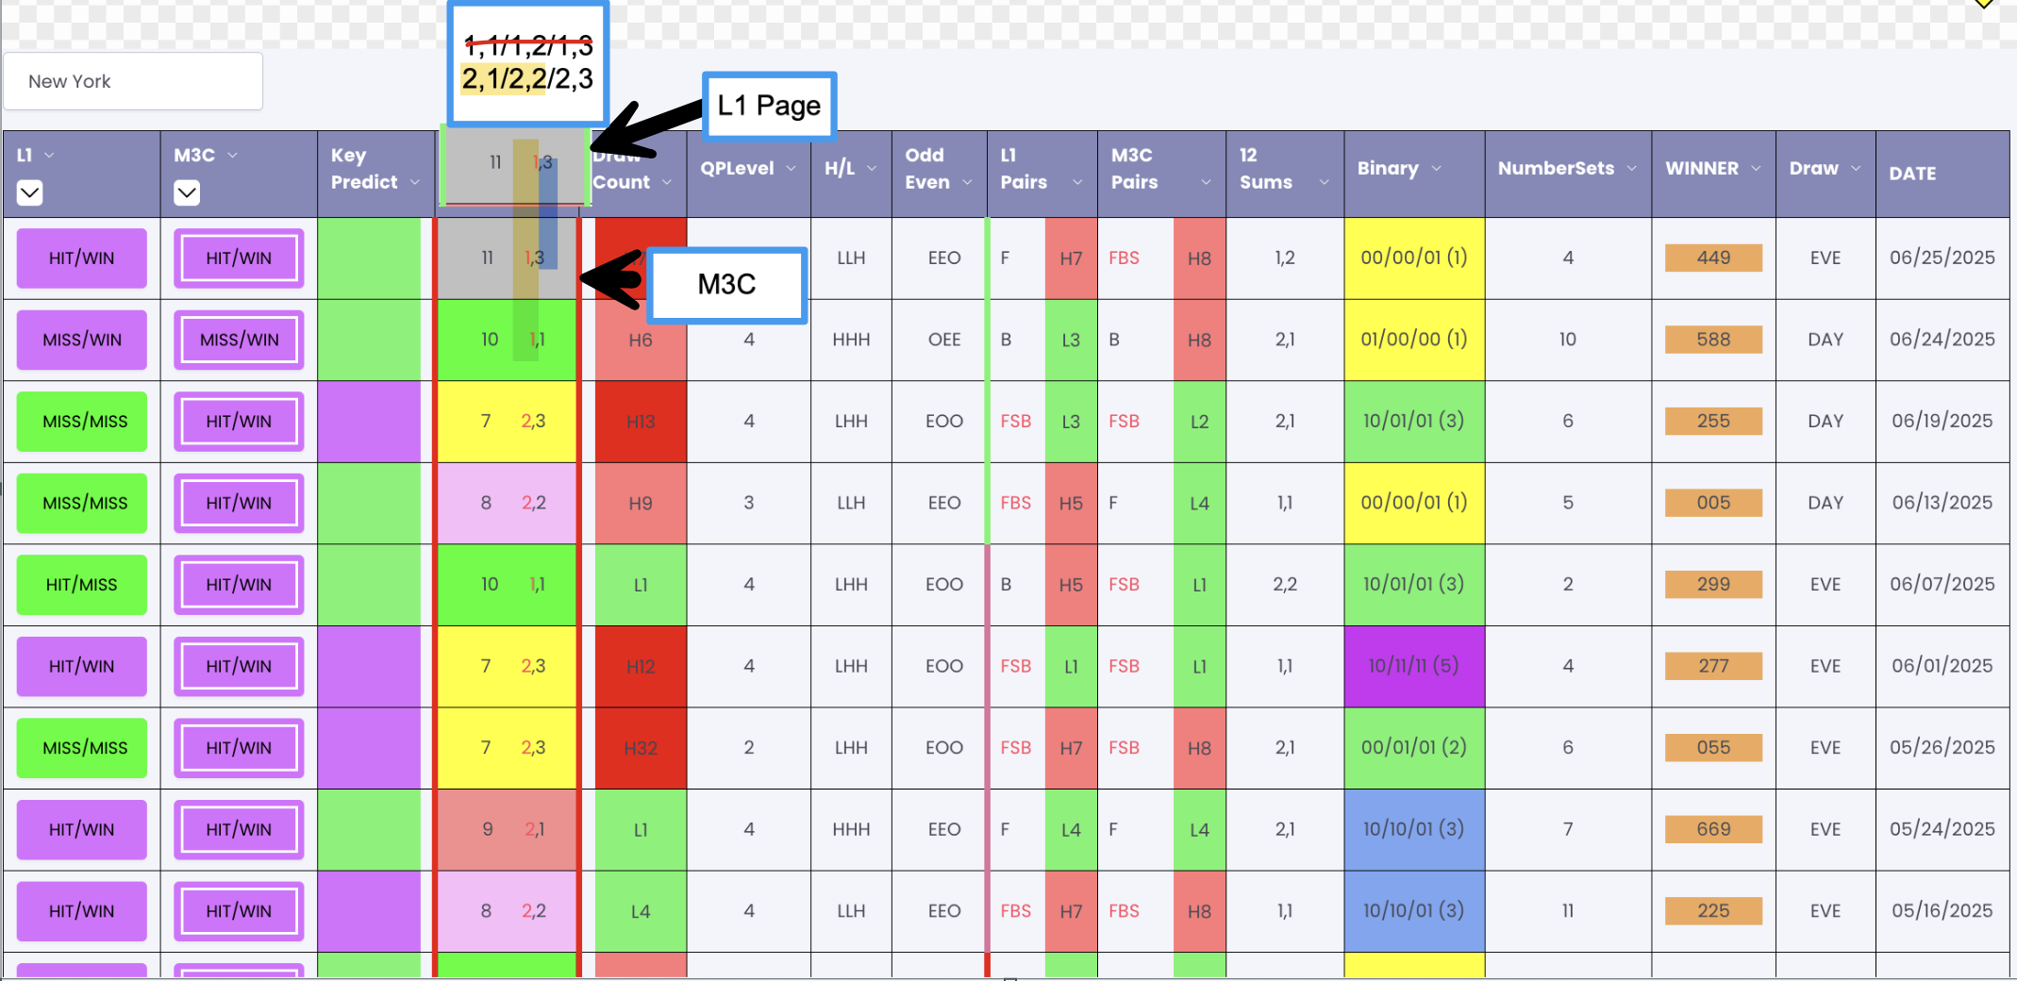The height and width of the screenshot is (981, 2017).
Task: Click the date 05/26/2025
Action: (1942, 747)
